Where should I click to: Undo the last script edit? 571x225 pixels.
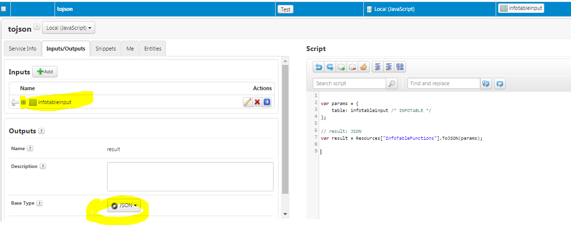319,67
